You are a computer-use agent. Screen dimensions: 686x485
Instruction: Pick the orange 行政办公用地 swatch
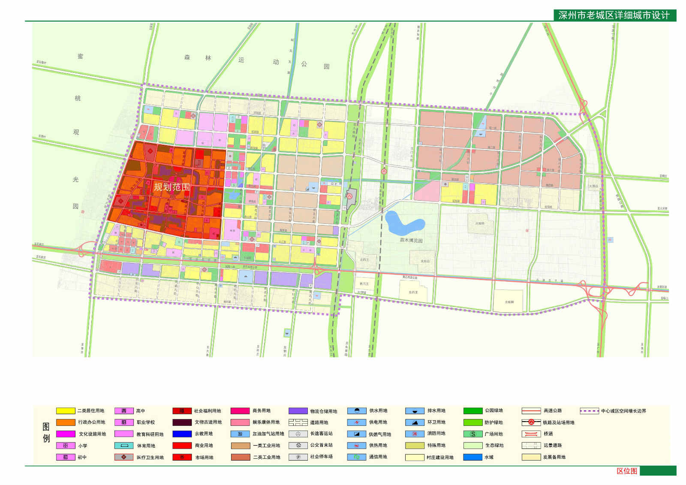coord(66,422)
